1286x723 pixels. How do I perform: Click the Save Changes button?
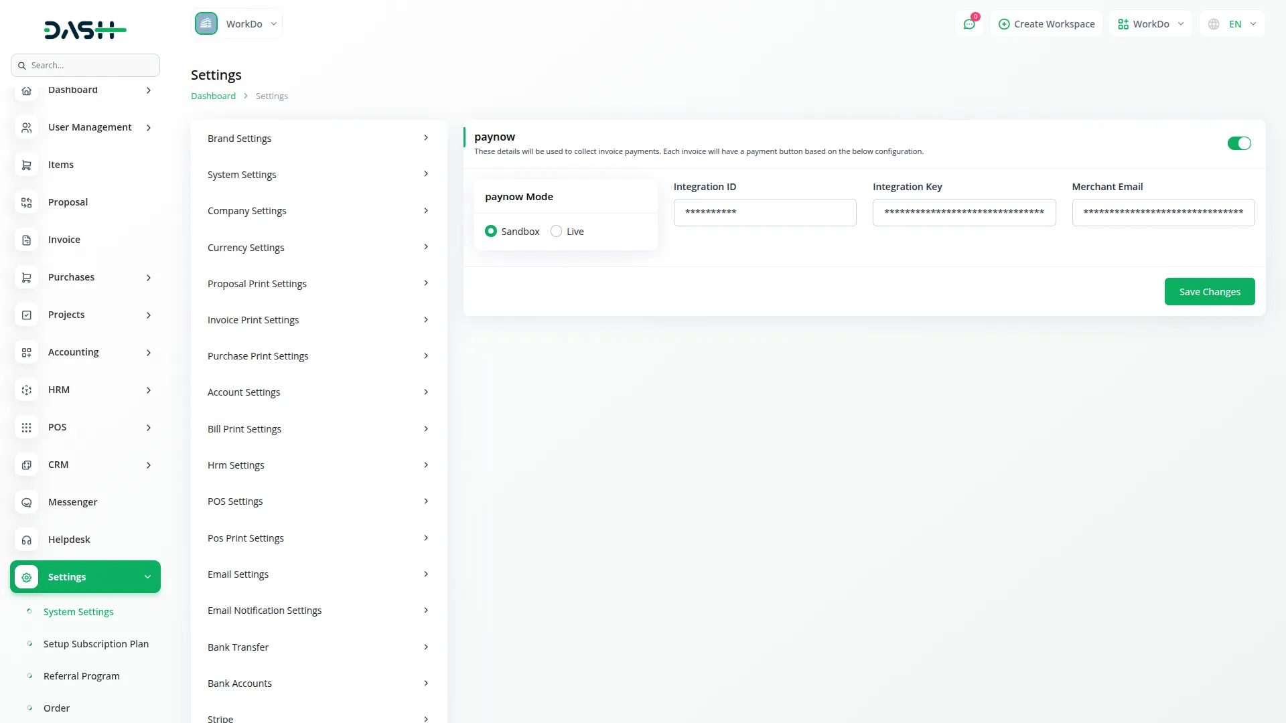(1209, 291)
